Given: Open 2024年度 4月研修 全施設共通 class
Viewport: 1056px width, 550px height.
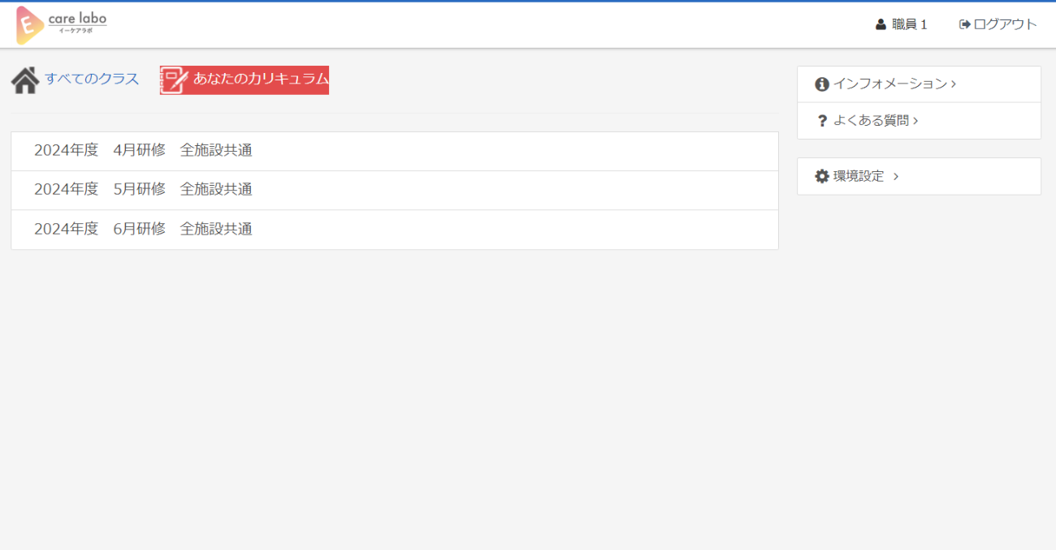Looking at the screenshot, I should pos(143,150).
